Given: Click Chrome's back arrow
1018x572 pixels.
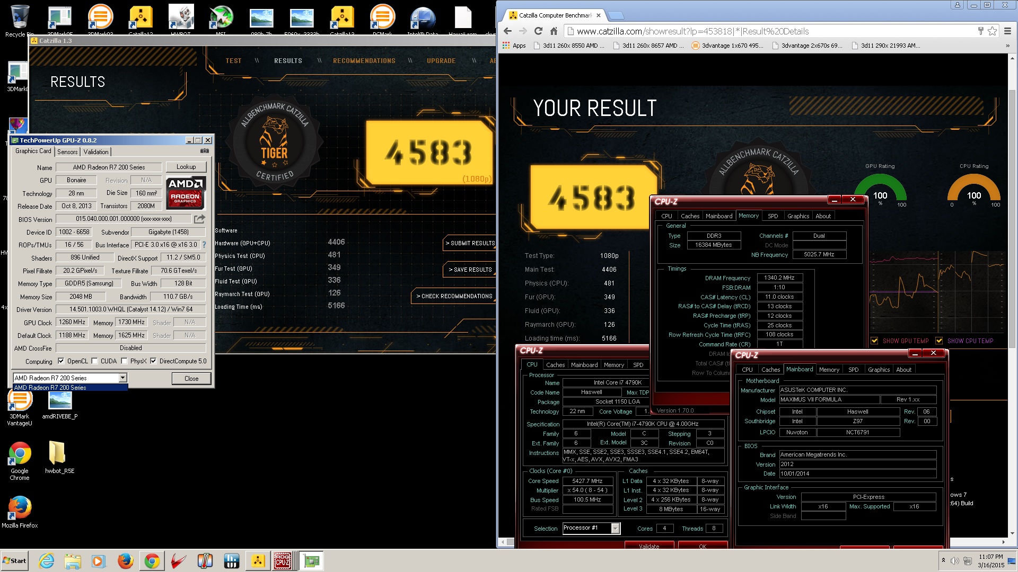Looking at the screenshot, I should point(507,31).
